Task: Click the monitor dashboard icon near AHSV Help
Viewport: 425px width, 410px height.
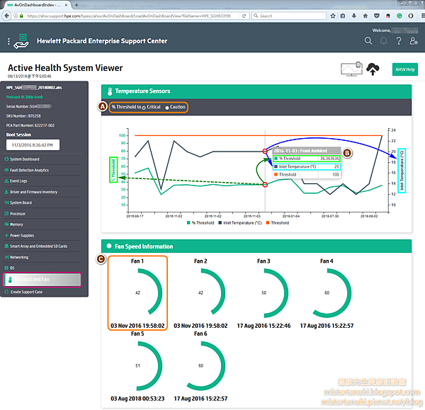Action: click(x=351, y=69)
